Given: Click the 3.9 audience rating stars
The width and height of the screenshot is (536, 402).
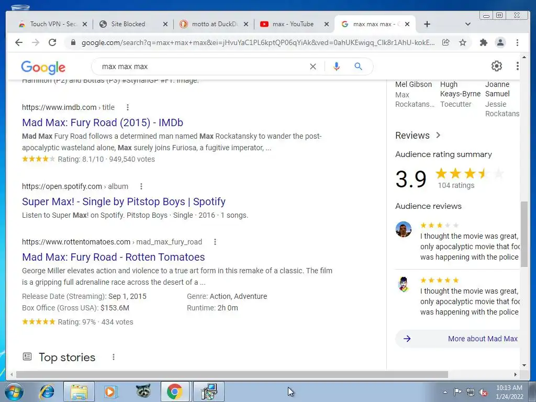Looking at the screenshot, I should [470, 173].
